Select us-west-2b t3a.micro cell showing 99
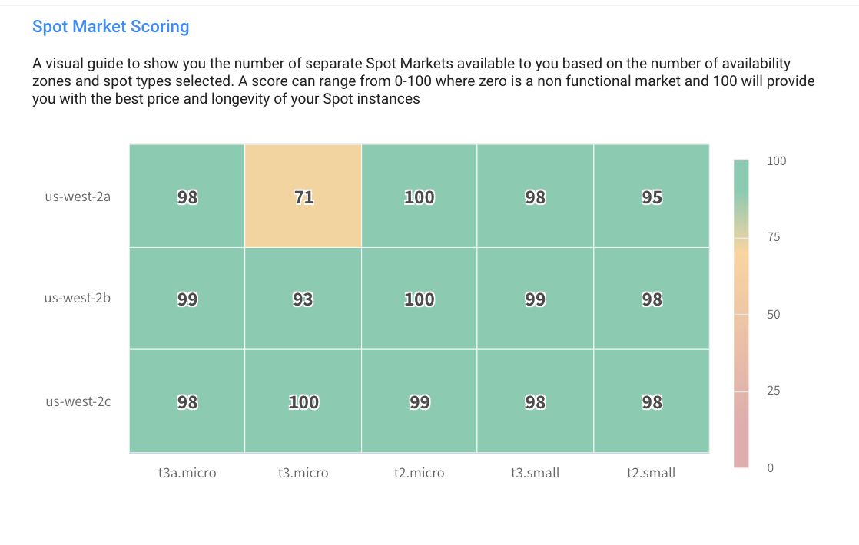 [187, 299]
